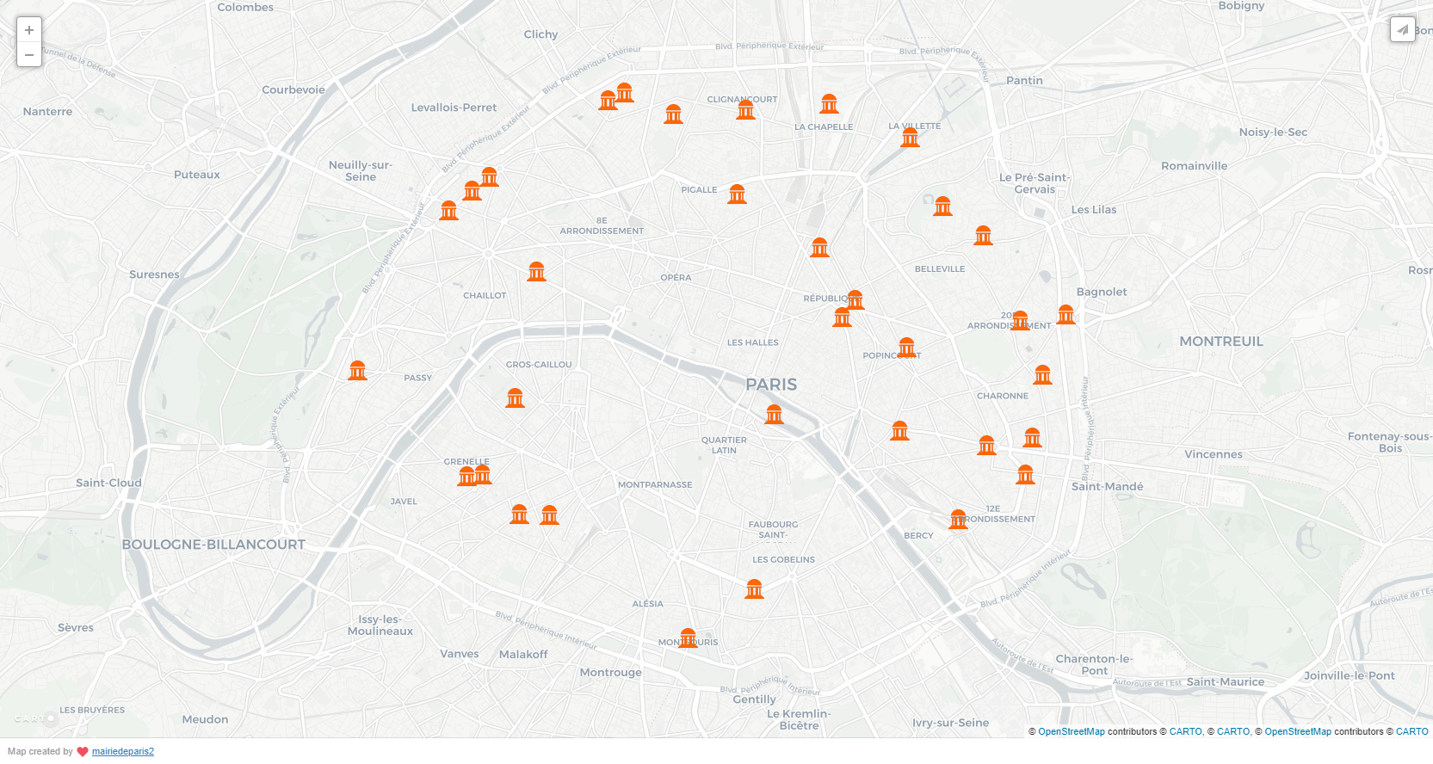This screenshot has width=1433, height=764.
Task: Click the marker directly below the République marker
Action: click(843, 317)
